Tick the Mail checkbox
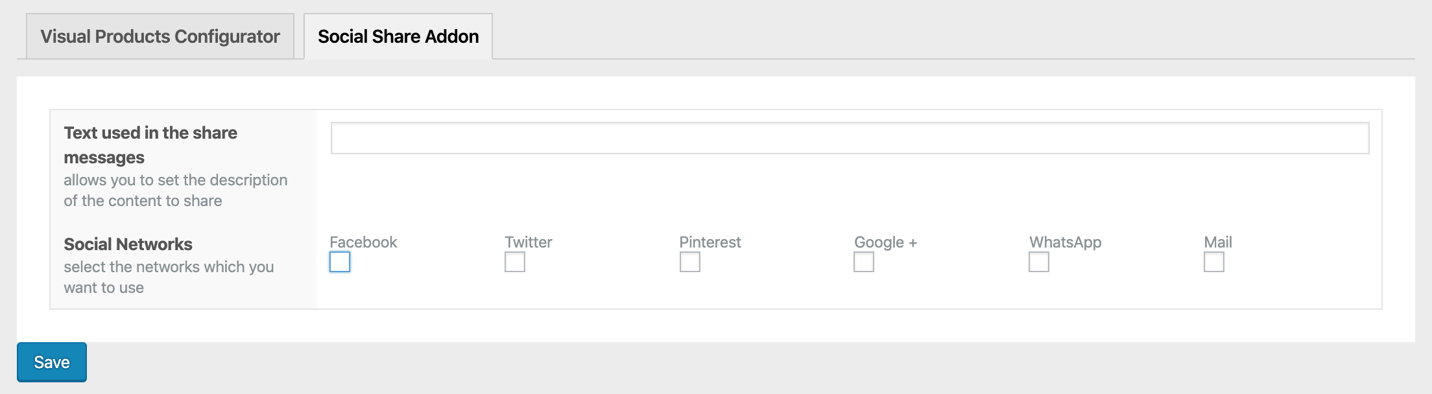 coord(1214,262)
